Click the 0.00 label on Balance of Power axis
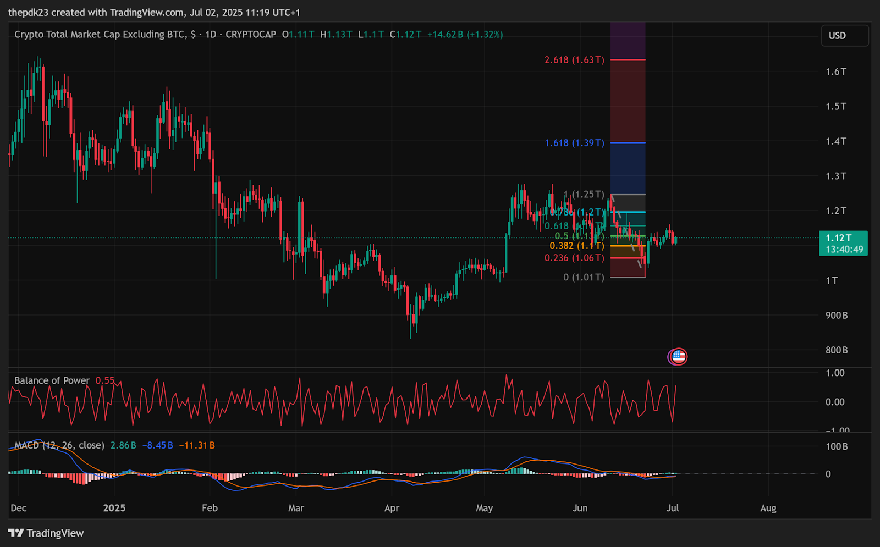Image resolution: width=880 pixels, height=547 pixels. pos(835,402)
